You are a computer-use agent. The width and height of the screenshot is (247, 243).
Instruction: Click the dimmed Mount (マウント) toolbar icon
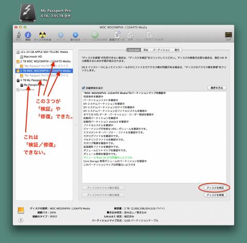tap(61, 35)
